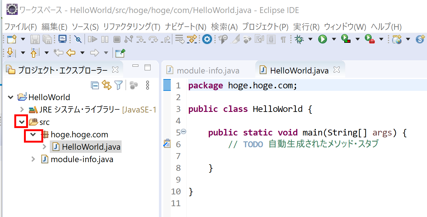Expand JRE システム・ライブラリー node

pos(22,109)
